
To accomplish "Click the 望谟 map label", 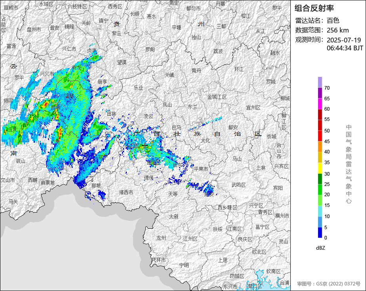I will (x=122, y=62).
